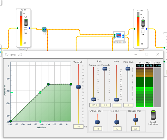Click the OUT level meter

pos(149,87)
